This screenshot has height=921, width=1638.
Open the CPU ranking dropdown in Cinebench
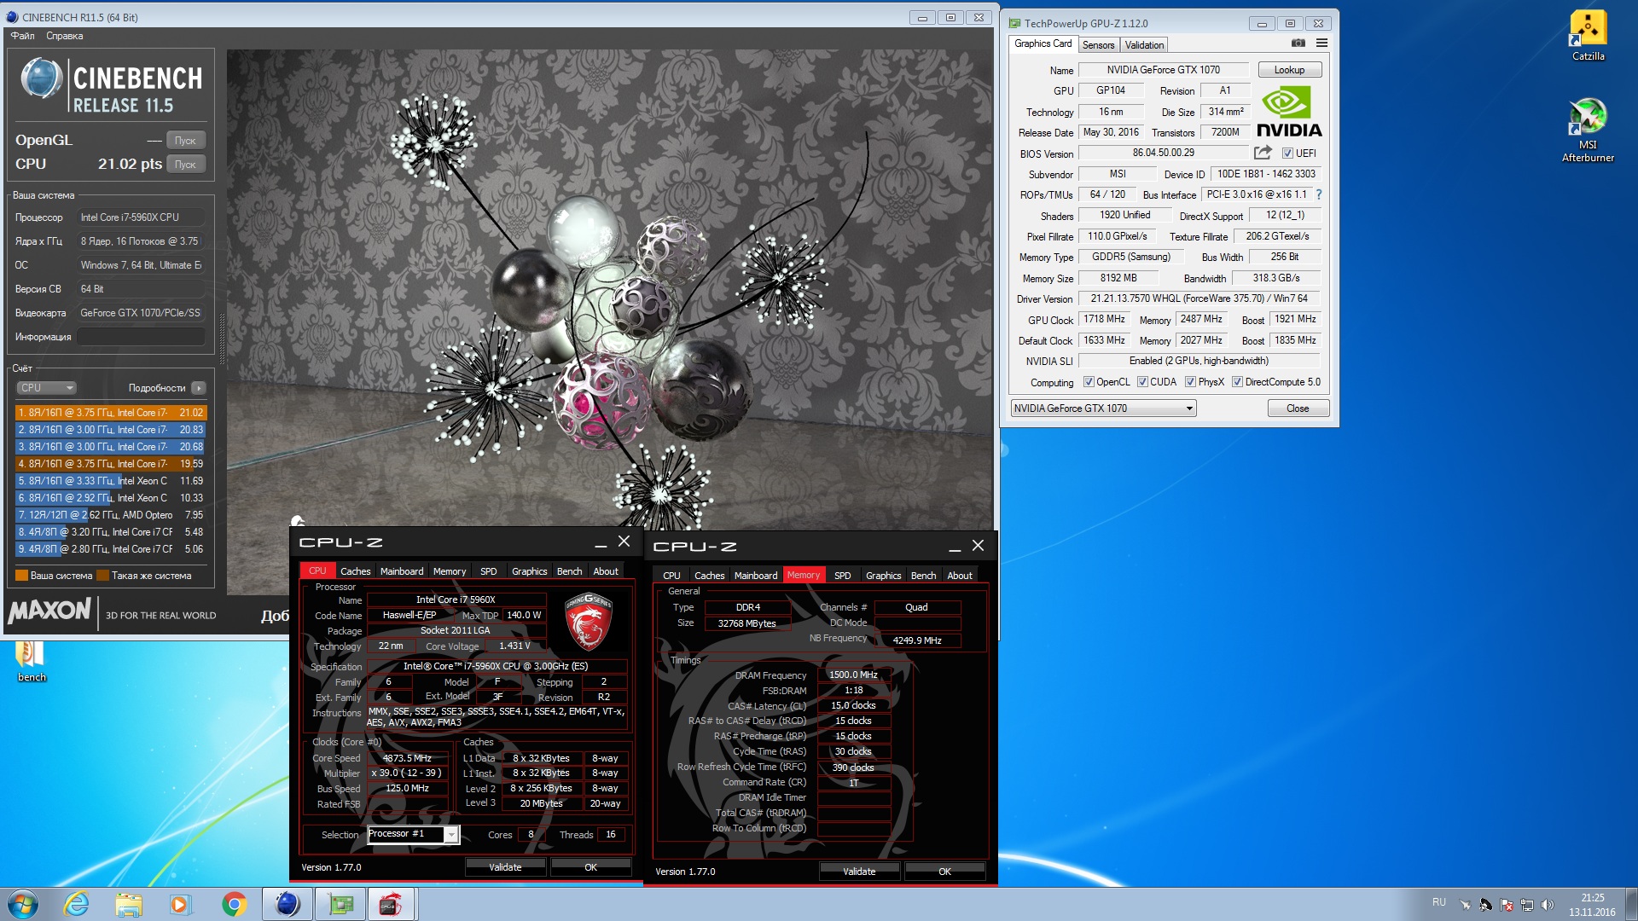click(x=47, y=388)
